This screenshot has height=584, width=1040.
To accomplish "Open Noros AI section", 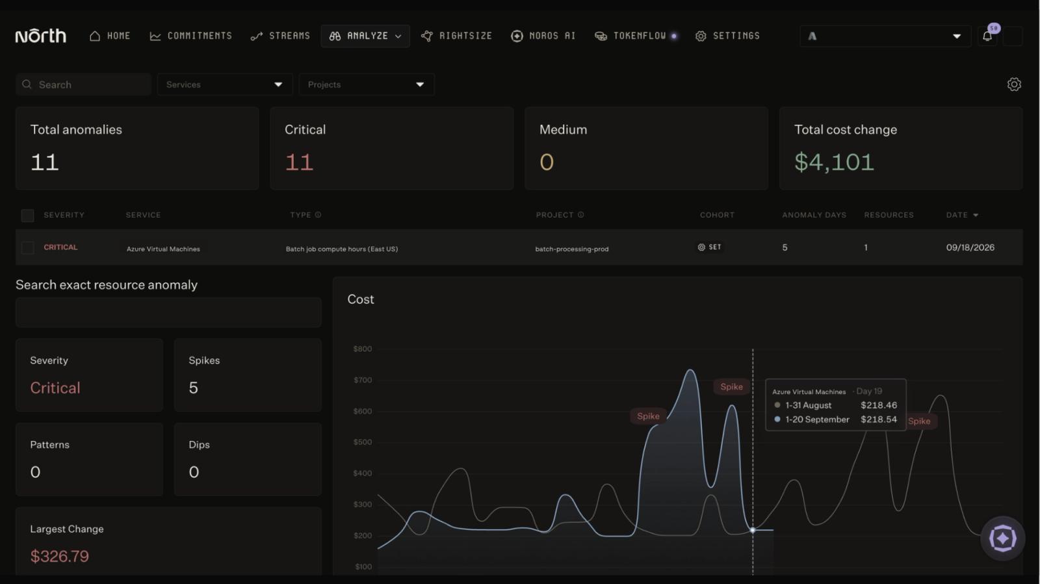I will tap(543, 36).
